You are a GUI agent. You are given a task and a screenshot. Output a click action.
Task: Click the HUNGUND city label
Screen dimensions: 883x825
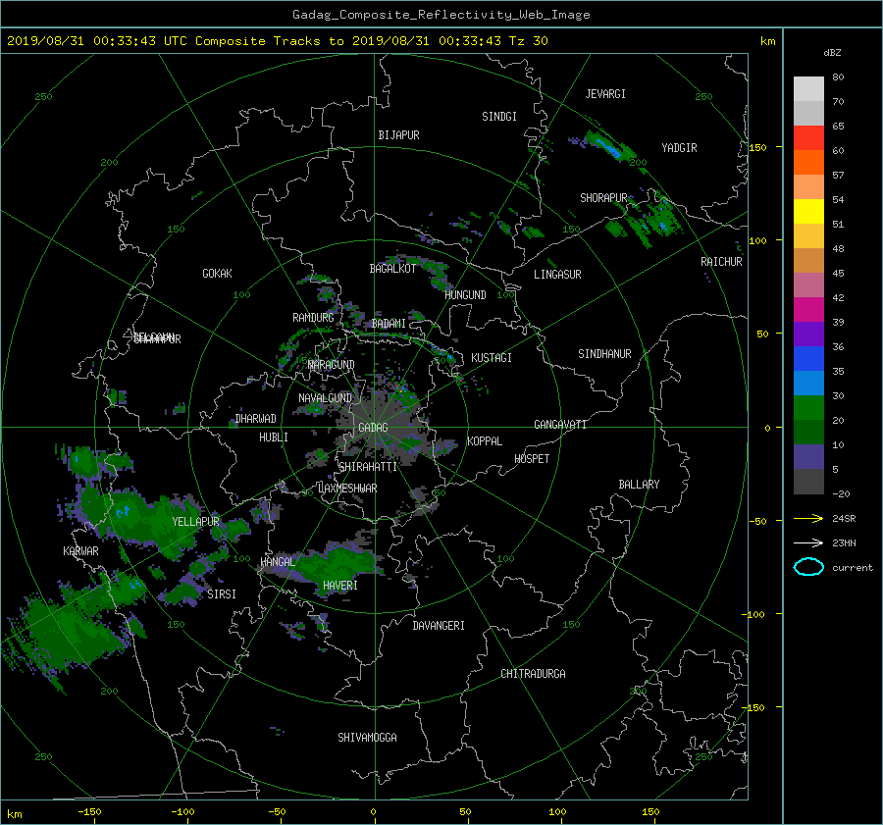tap(465, 295)
